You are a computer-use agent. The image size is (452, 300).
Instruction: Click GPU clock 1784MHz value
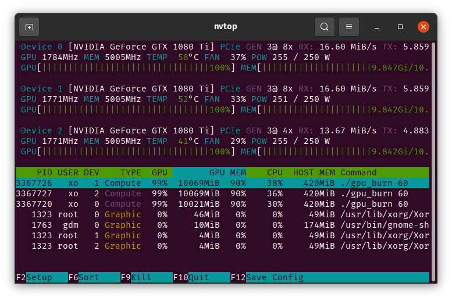(60, 57)
